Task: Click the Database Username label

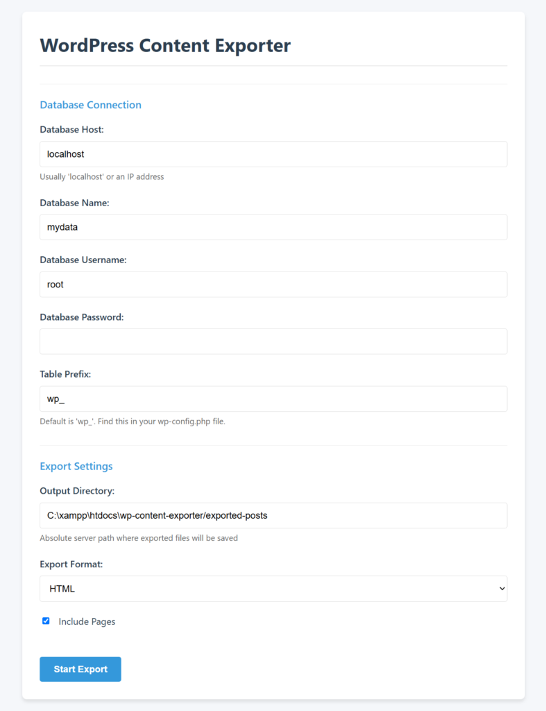Action: pyautogui.click(x=83, y=260)
